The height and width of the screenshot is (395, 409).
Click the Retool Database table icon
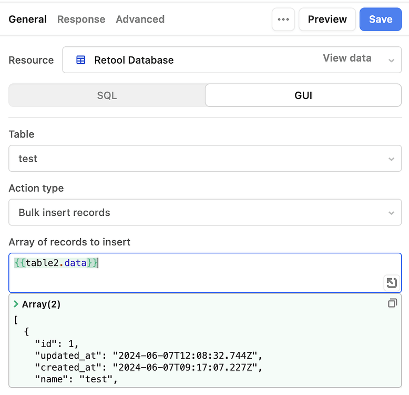(x=80, y=60)
